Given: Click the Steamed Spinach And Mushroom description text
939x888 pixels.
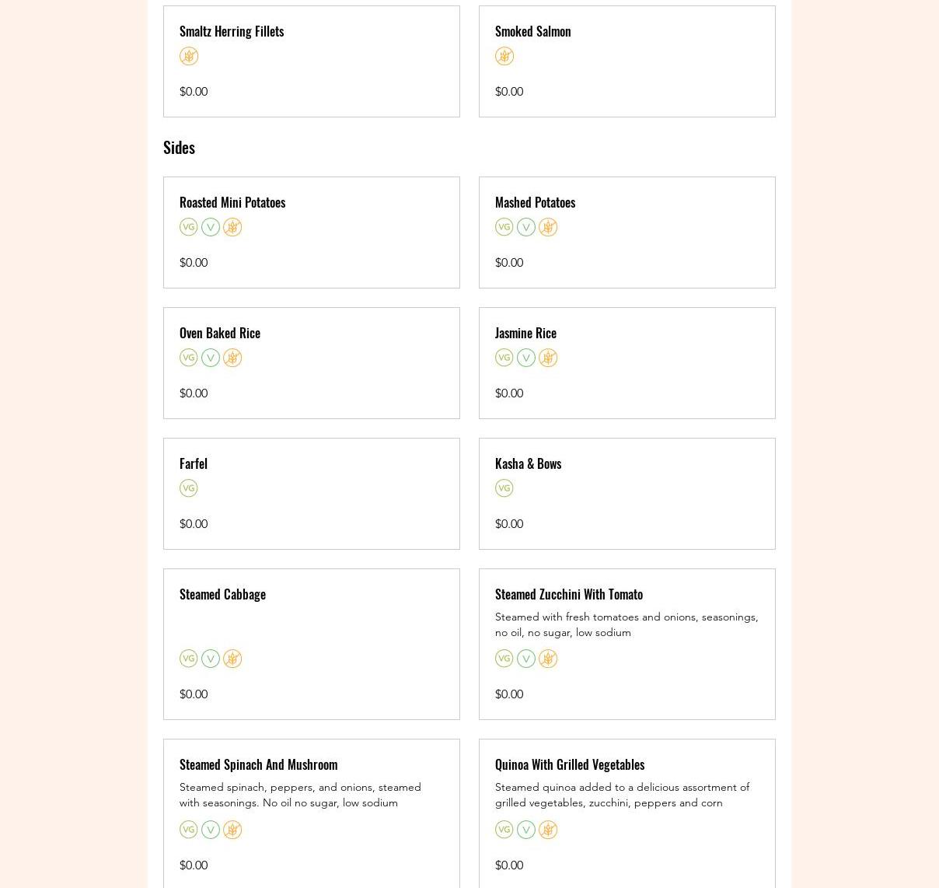Looking at the screenshot, I should coord(300,795).
